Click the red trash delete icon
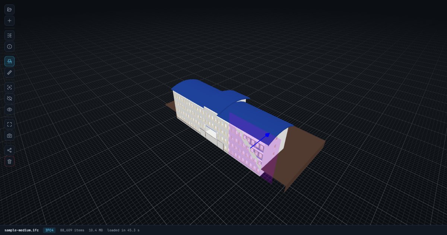The image size is (447, 235). pyautogui.click(x=9, y=161)
